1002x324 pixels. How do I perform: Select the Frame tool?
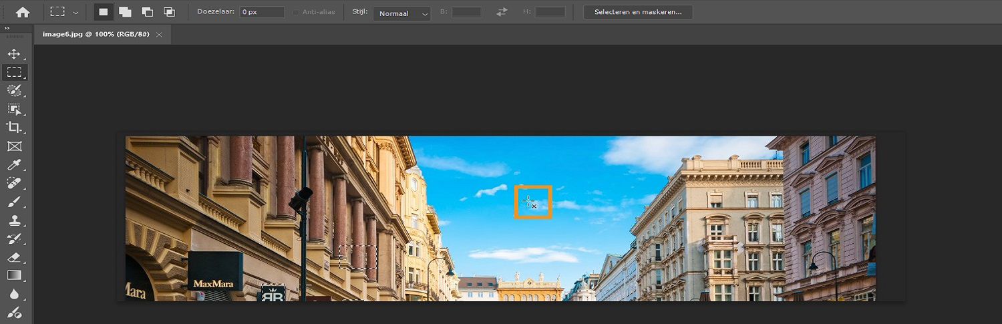14,146
